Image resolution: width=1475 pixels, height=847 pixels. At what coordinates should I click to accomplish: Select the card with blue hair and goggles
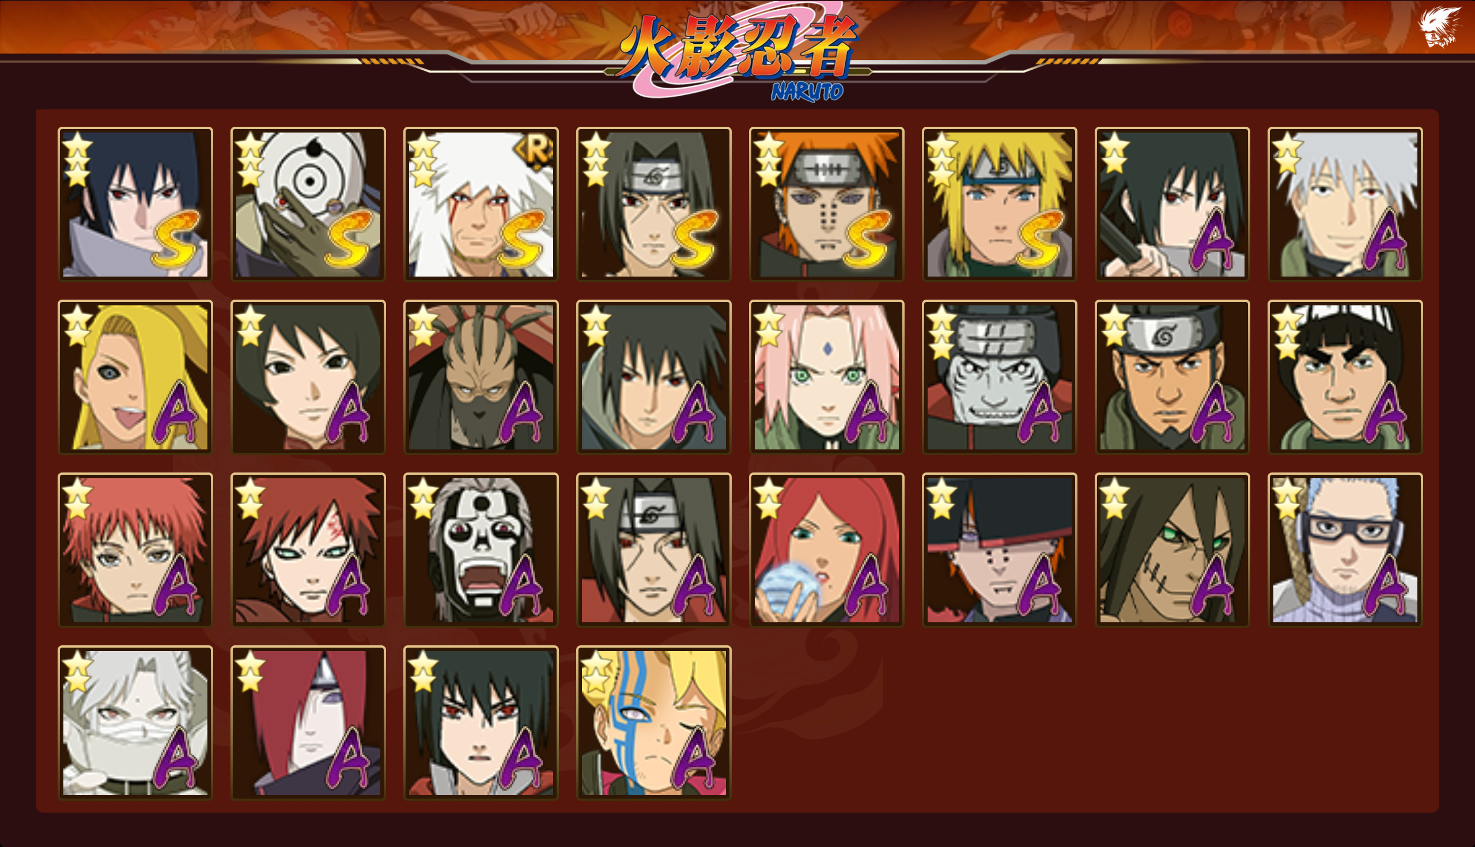1345,550
